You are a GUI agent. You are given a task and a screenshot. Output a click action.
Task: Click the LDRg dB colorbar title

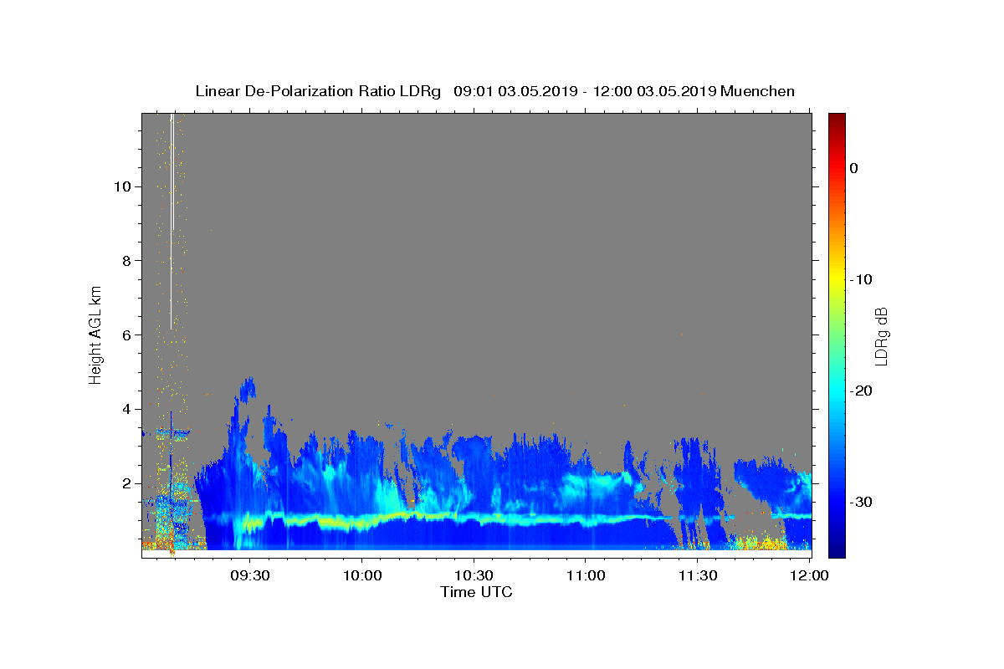tap(881, 334)
